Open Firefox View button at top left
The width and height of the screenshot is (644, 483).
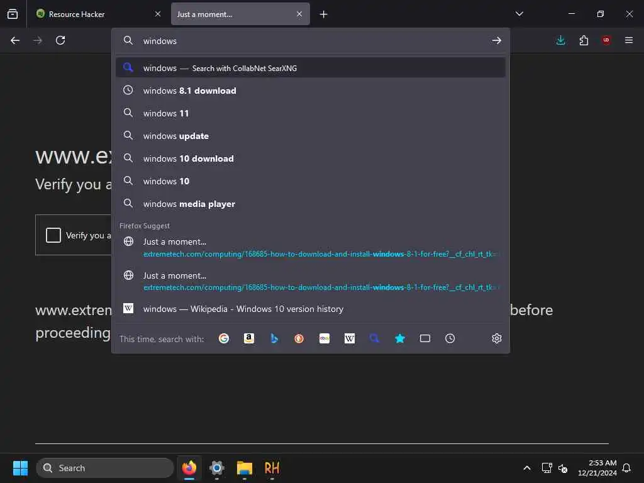(x=13, y=14)
